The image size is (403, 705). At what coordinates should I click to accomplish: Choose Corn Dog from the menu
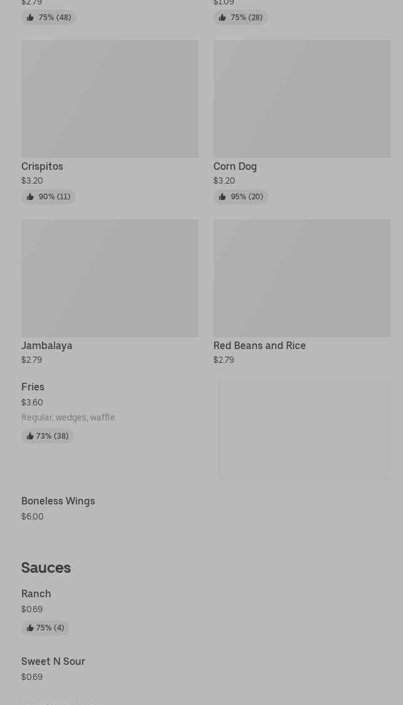pyautogui.click(x=235, y=167)
